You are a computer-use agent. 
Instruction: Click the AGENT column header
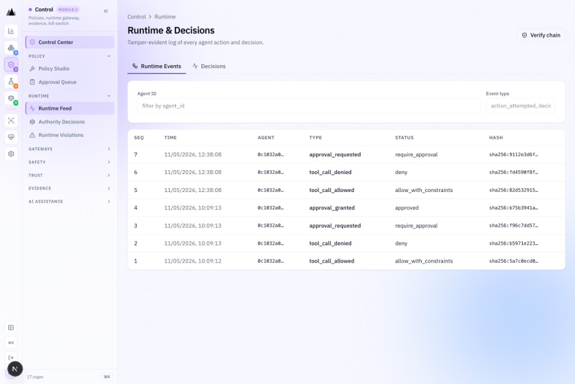pos(266,138)
